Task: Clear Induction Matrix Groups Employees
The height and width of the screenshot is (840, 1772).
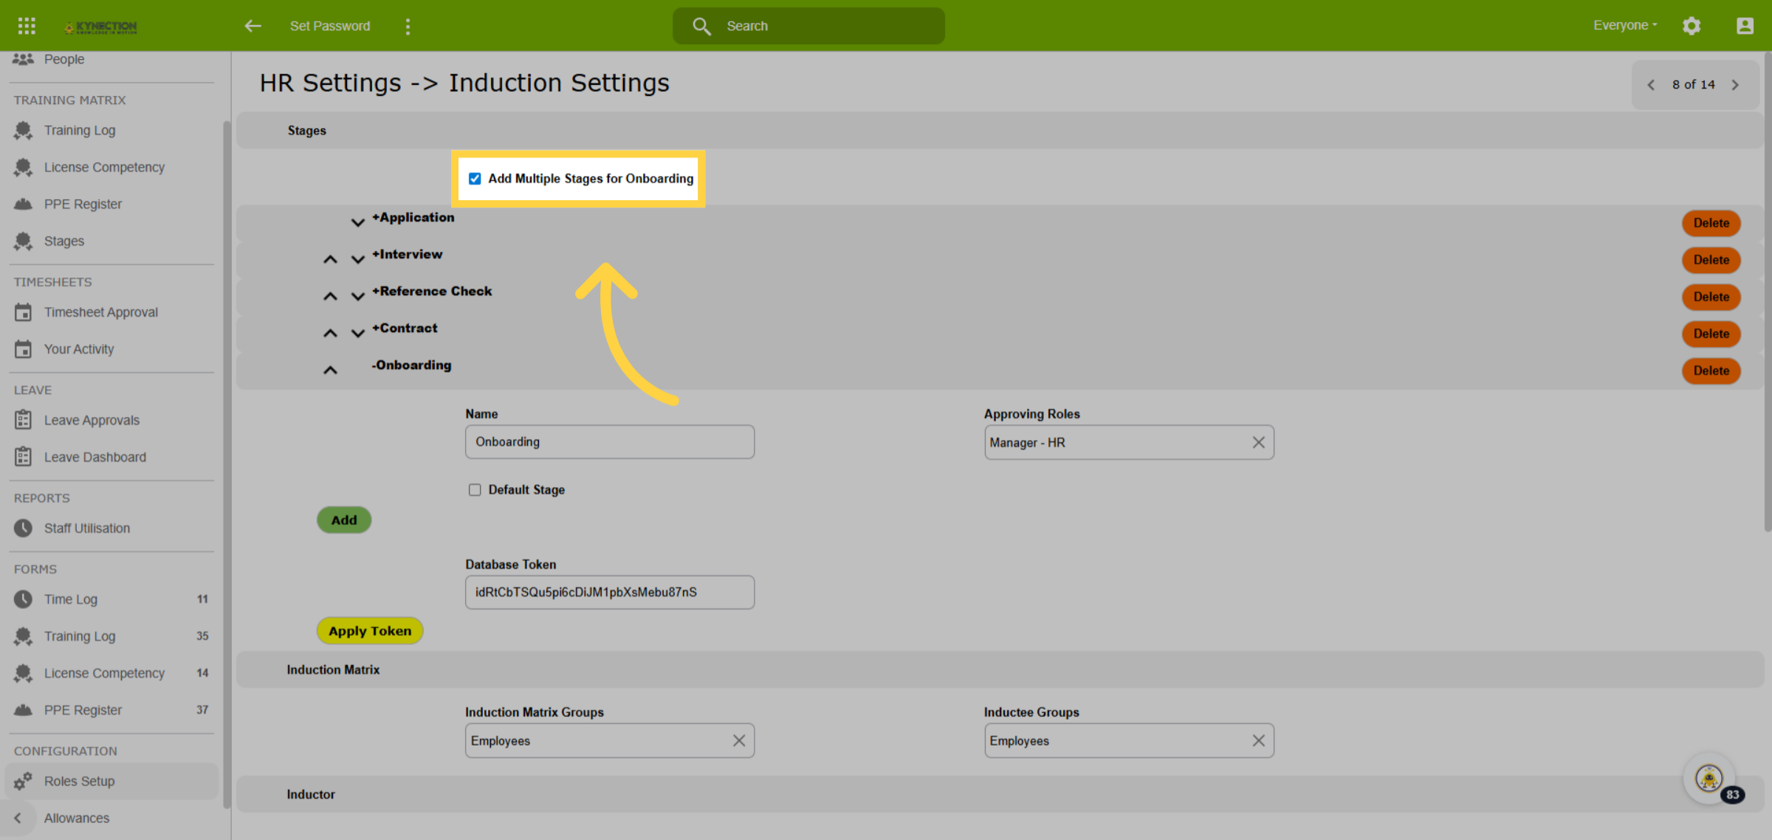Action: [739, 740]
